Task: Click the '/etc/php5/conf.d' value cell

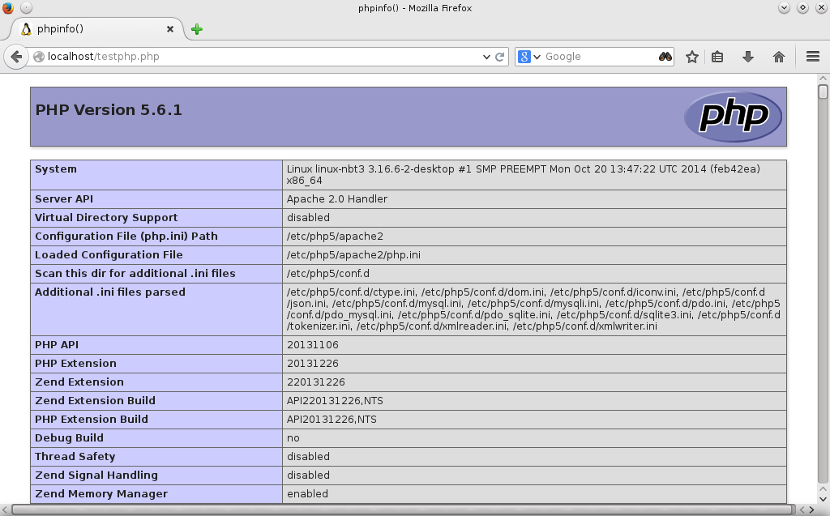Action: click(535, 274)
